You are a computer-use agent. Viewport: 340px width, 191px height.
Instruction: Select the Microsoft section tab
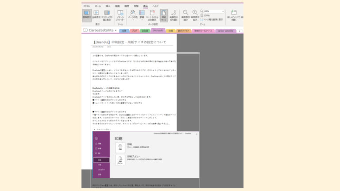(x=158, y=31)
